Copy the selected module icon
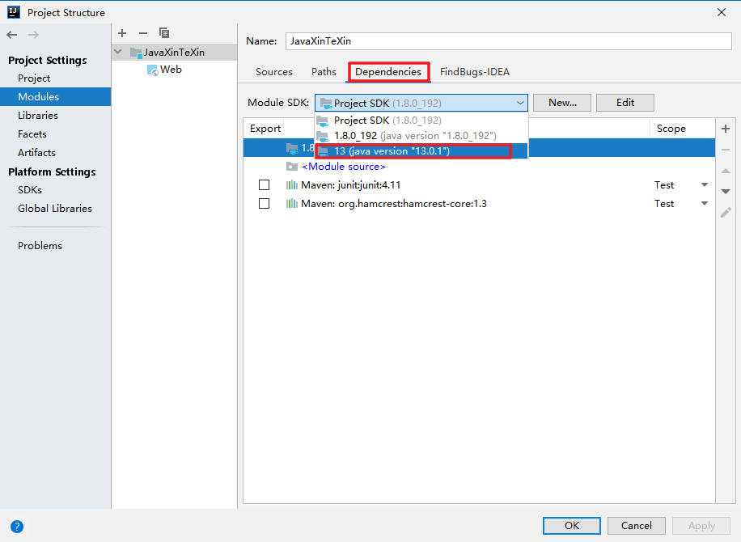The width and height of the screenshot is (741, 542). 164,33
